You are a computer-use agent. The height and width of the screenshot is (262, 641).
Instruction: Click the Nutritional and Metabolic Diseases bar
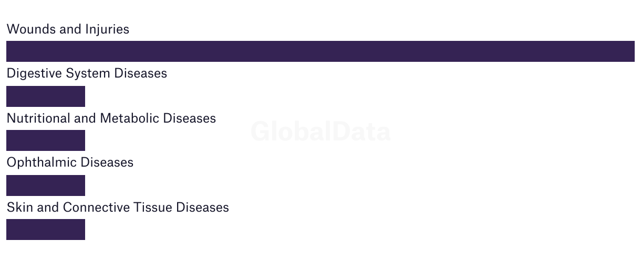click(46, 140)
